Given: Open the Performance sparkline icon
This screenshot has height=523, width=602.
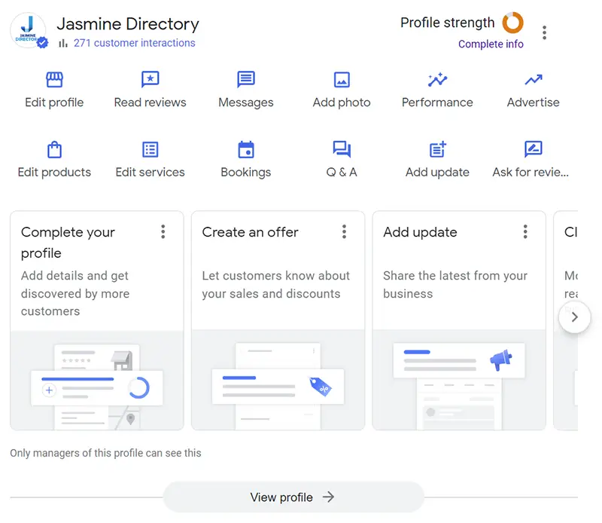Looking at the screenshot, I should [437, 80].
